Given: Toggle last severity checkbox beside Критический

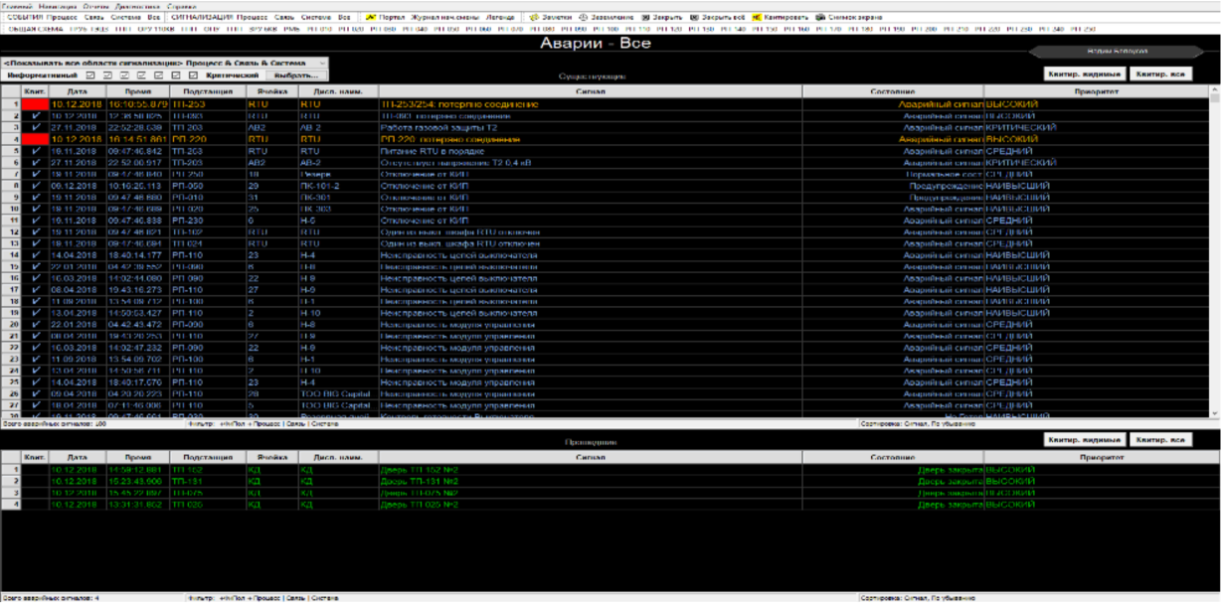Looking at the screenshot, I should [193, 75].
